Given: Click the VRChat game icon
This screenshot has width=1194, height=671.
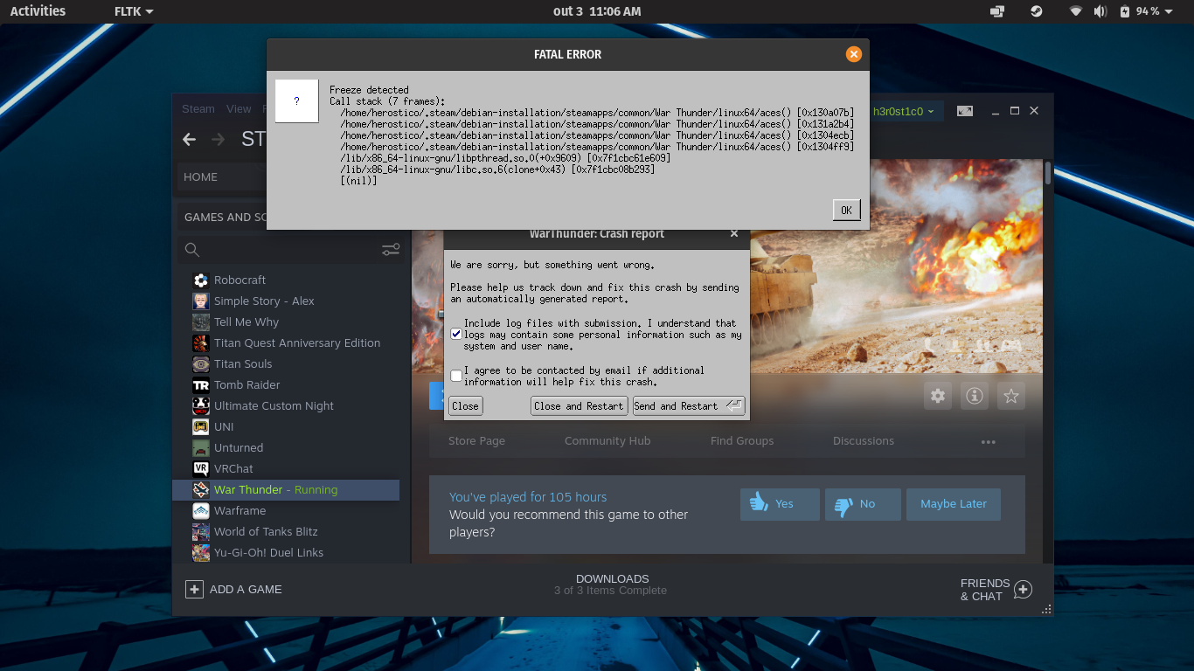Looking at the screenshot, I should coord(201,468).
